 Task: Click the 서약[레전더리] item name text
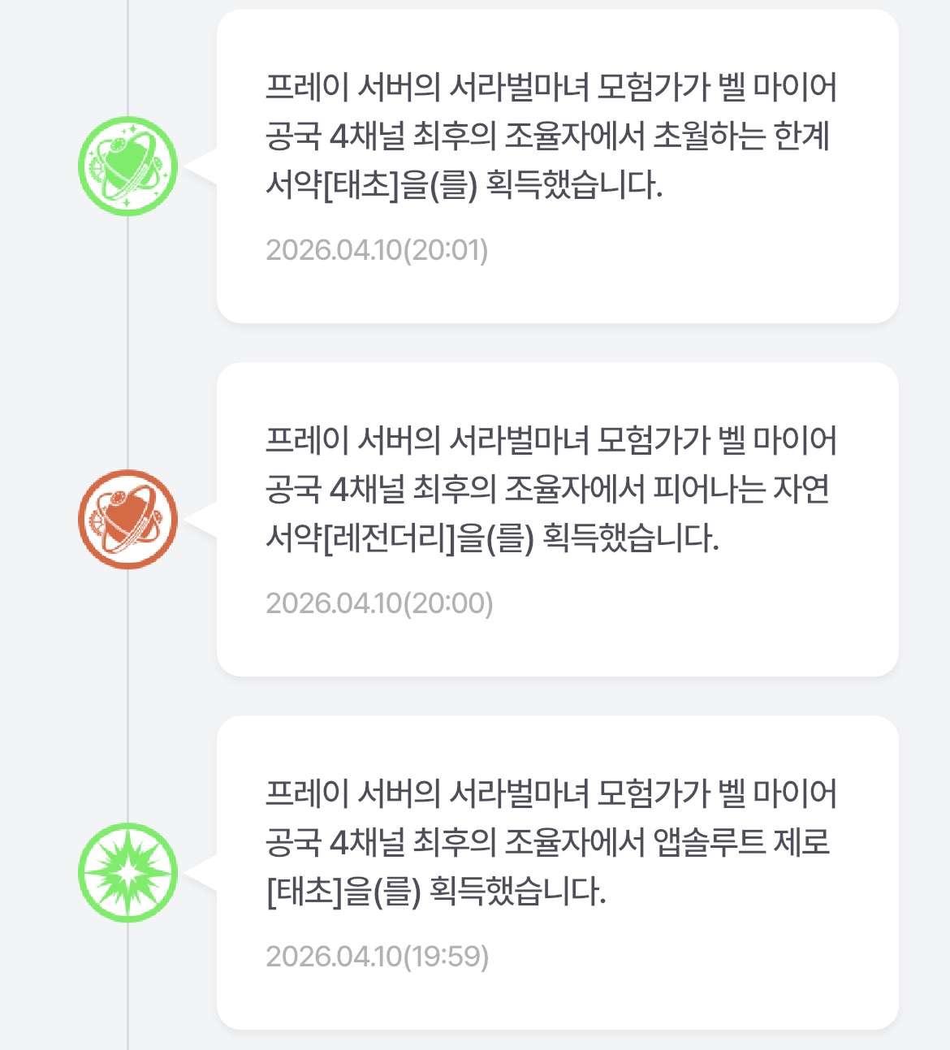click(x=361, y=539)
